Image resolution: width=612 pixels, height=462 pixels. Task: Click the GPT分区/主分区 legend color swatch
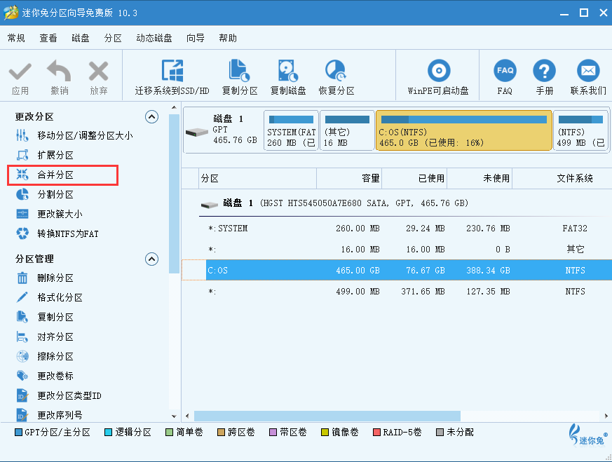point(18,432)
